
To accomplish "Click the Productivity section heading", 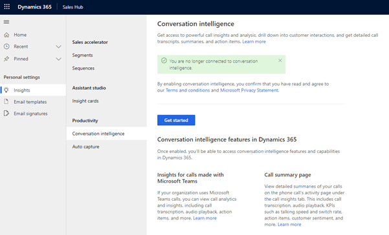I will point(85,121).
